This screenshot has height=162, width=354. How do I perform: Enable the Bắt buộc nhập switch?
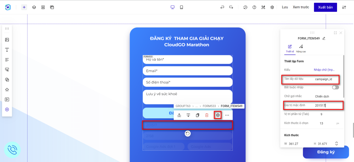pyautogui.click(x=335, y=87)
